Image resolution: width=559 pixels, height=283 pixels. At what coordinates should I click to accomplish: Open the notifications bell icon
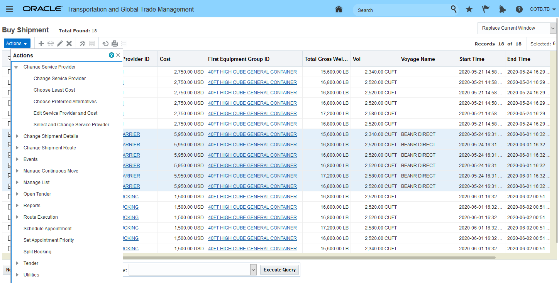(502, 9)
